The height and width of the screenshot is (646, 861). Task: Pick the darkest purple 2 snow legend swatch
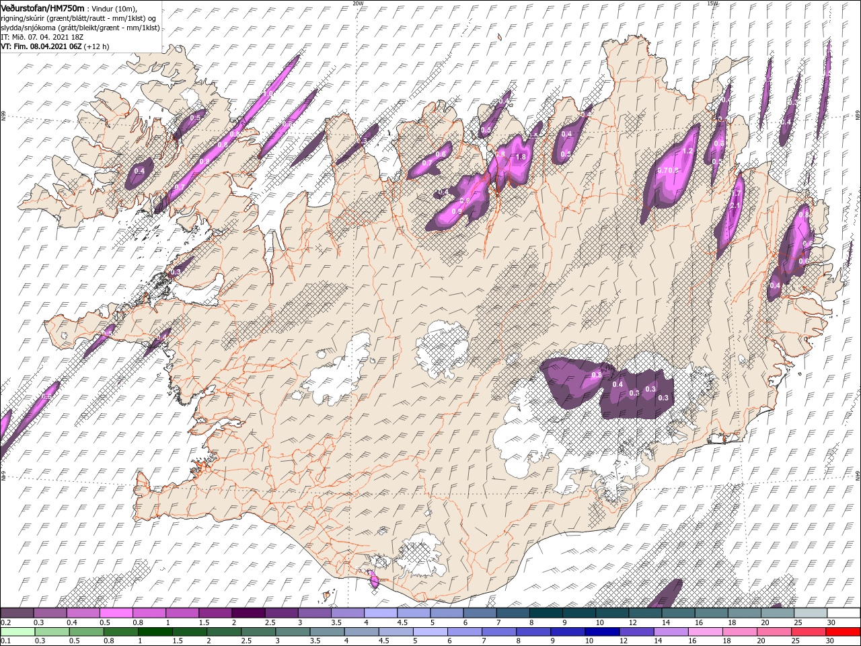pyautogui.click(x=248, y=613)
